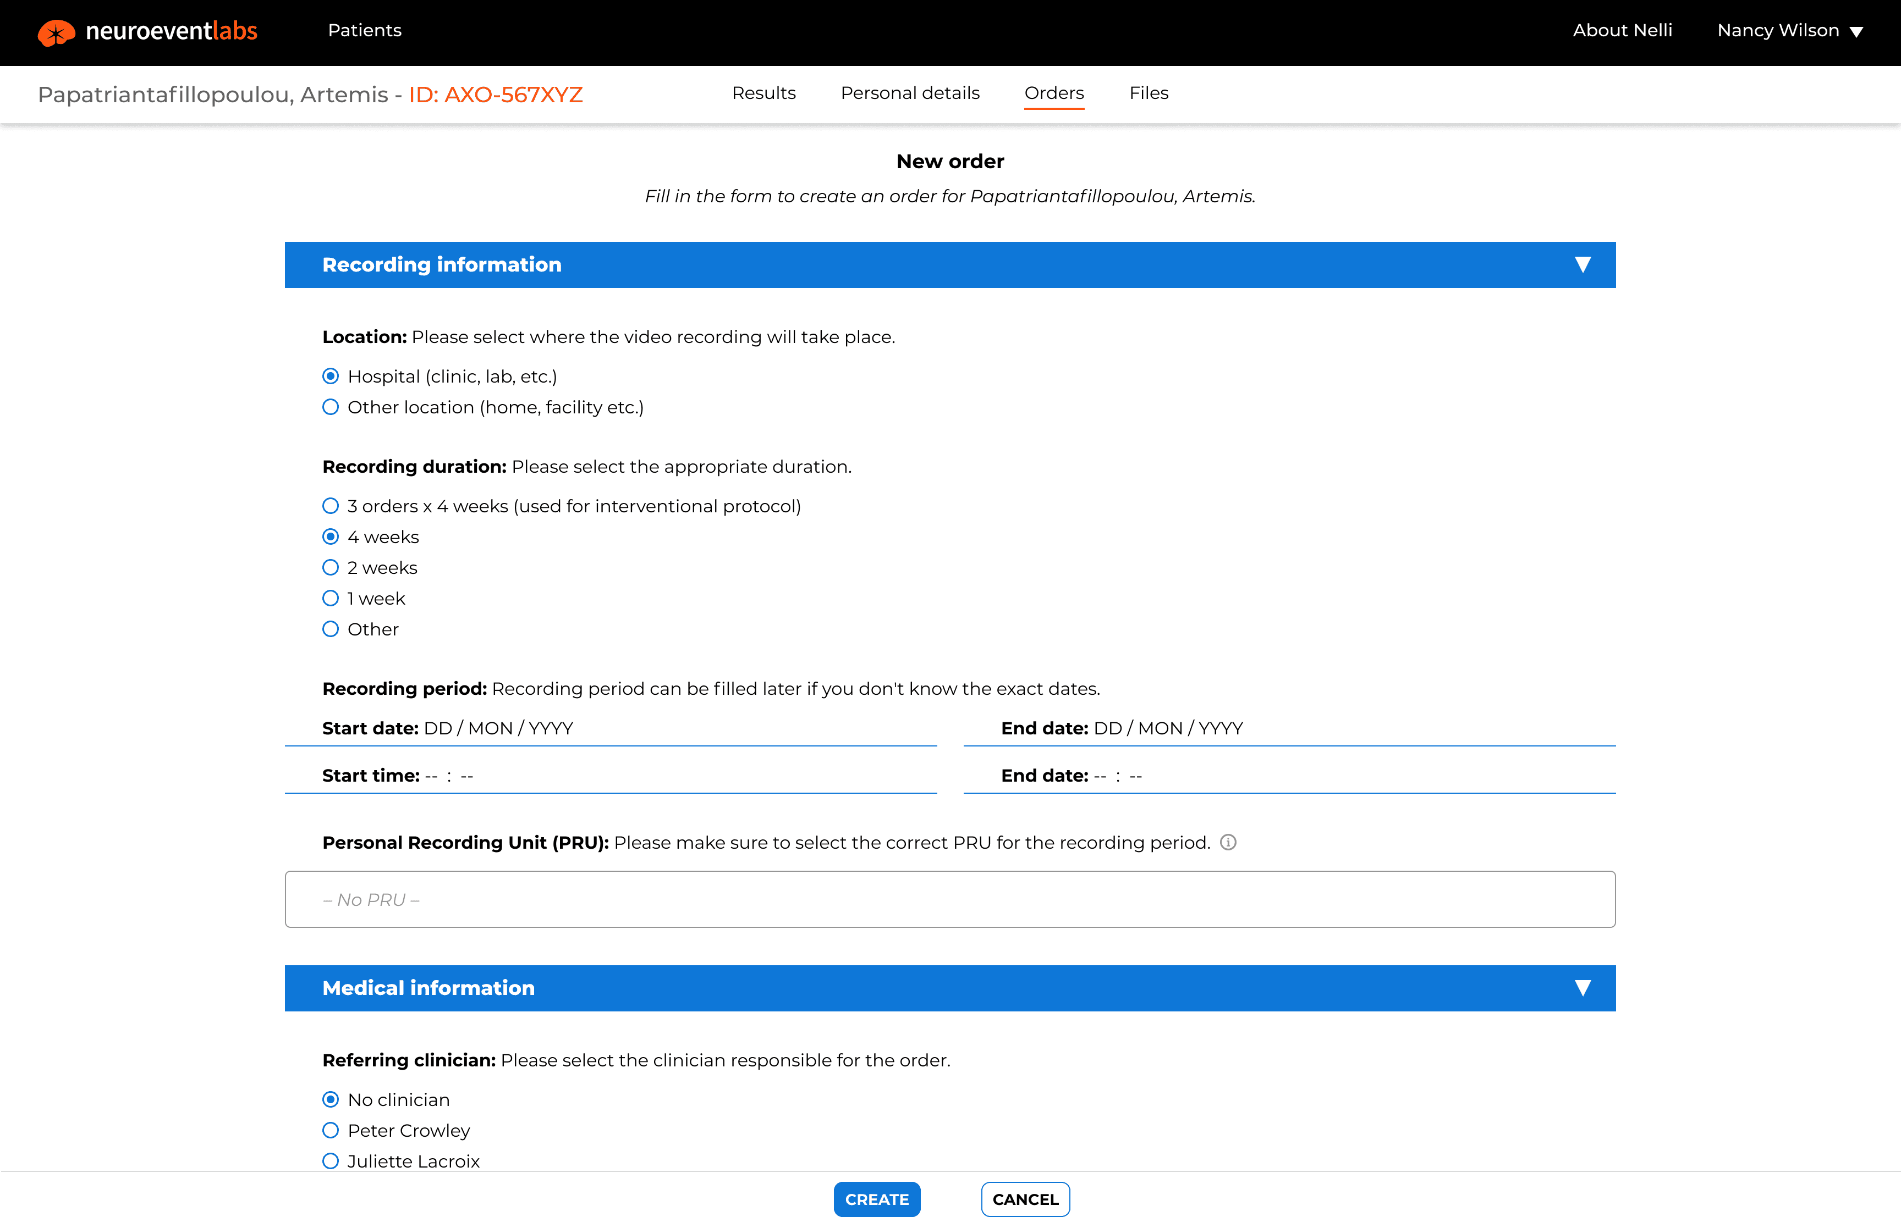Image resolution: width=1901 pixels, height=1228 pixels.
Task: Click the PRU info icon
Action: [1228, 842]
